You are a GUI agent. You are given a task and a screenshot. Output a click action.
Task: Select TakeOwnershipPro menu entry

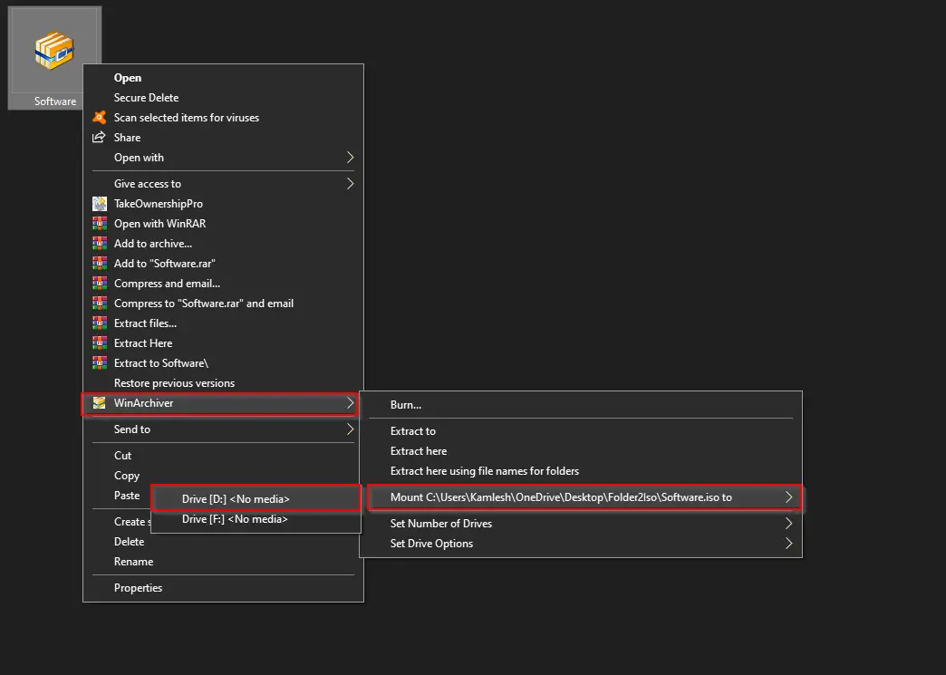[x=223, y=203]
